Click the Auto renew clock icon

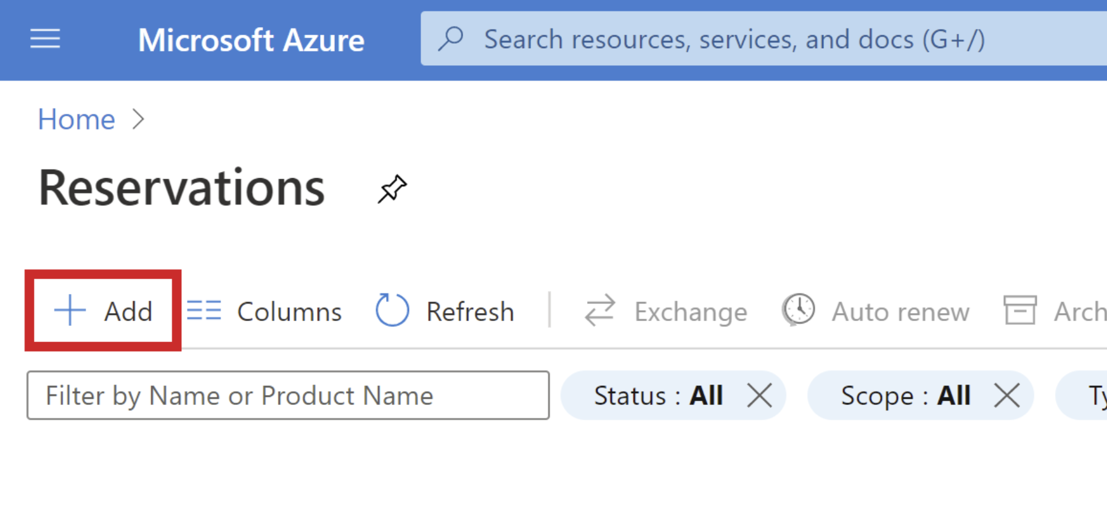[x=799, y=310]
